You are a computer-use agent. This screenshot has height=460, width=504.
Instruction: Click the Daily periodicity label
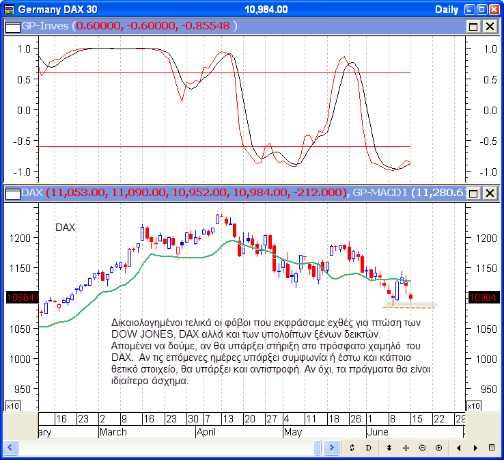point(447,10)
